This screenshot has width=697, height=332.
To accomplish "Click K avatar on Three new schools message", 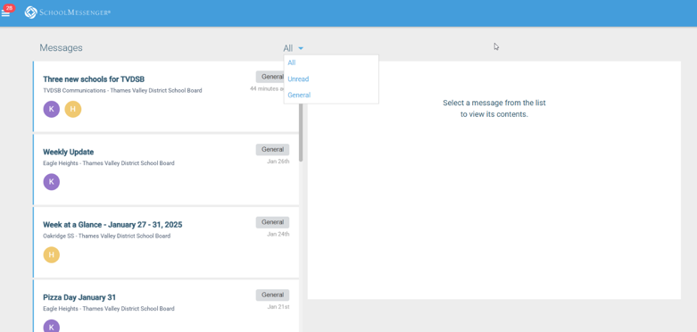I will pos(52,110).
